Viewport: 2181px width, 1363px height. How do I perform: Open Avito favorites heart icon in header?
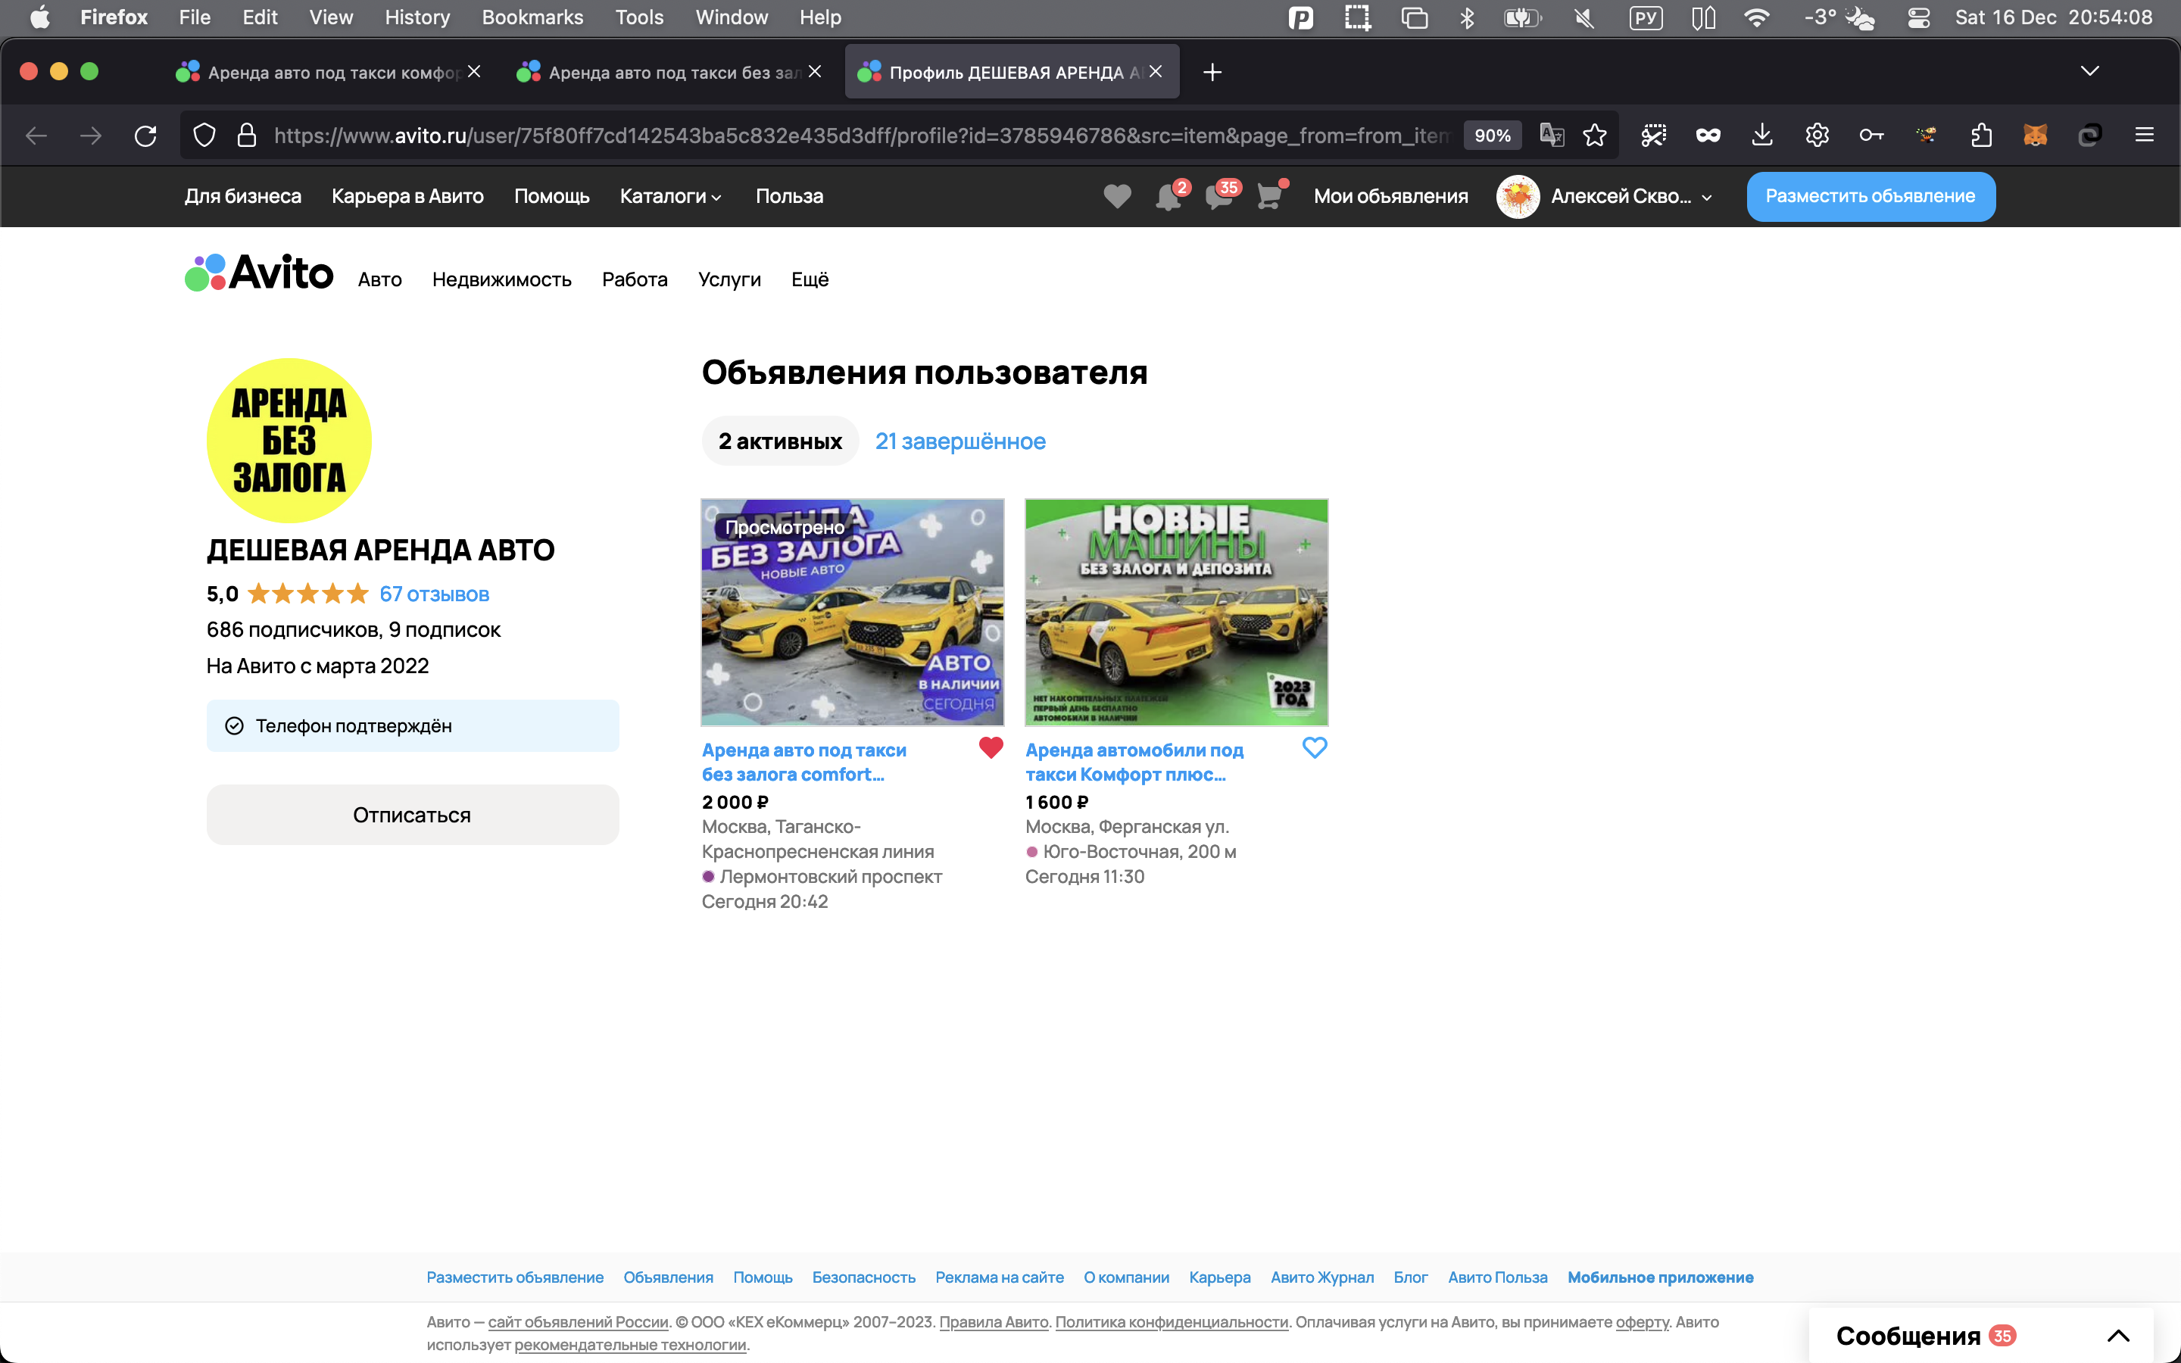[x=1117, y=195]
